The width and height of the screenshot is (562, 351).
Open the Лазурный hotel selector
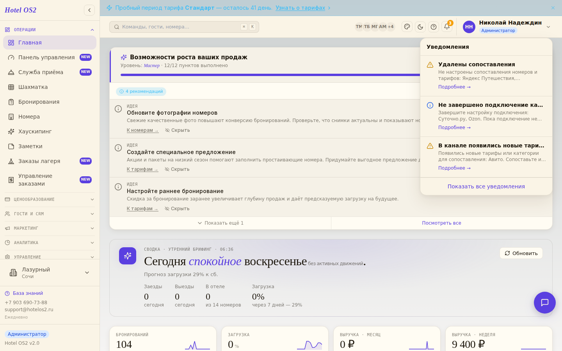click(50, 273)
